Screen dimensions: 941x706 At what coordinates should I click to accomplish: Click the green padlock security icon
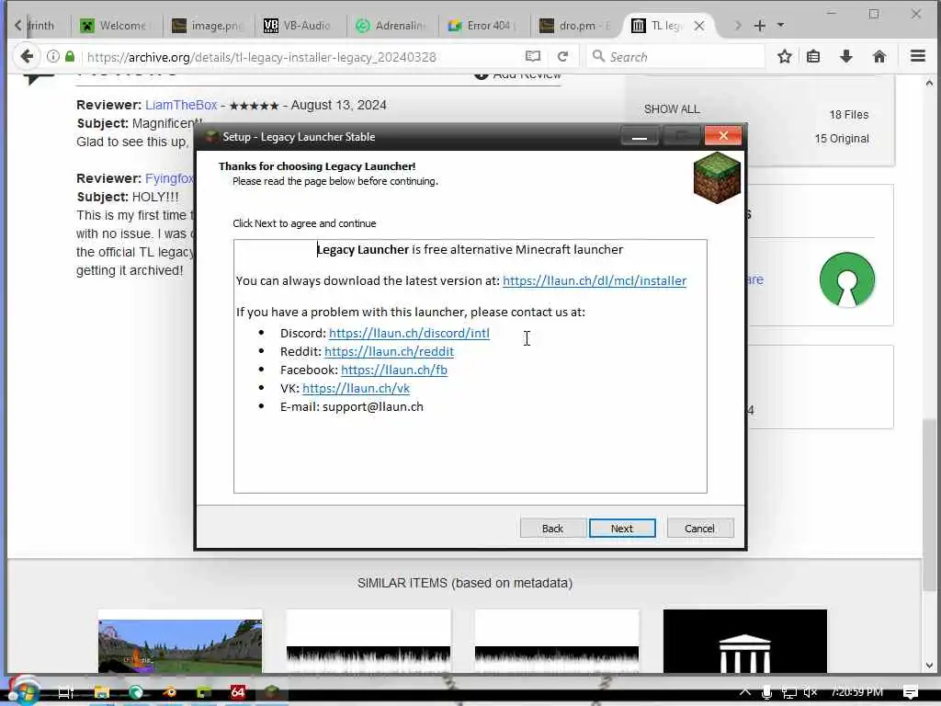[70, 56]
